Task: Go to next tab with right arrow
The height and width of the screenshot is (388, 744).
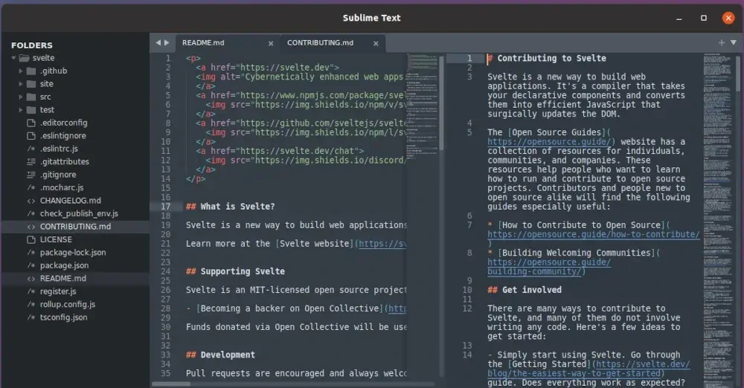Action: click(x=167, y=42)
